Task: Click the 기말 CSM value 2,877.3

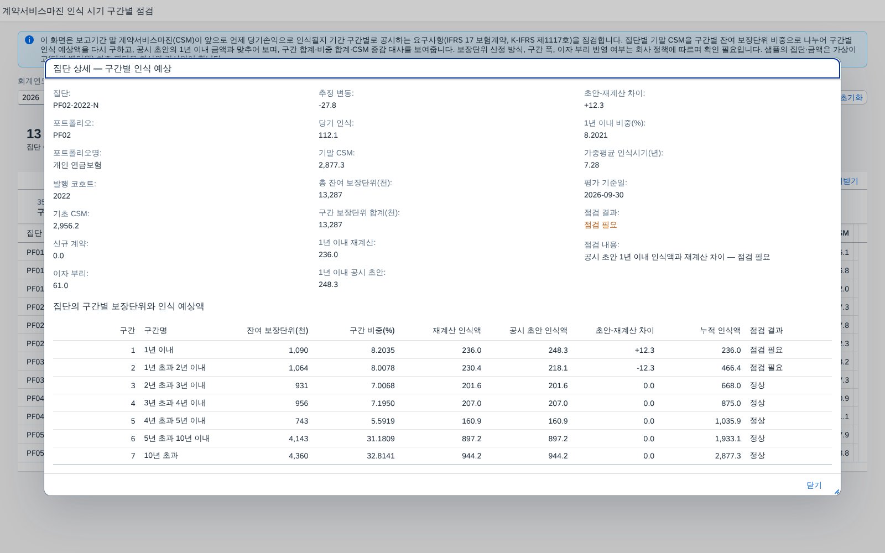Action: click(331, 165)
